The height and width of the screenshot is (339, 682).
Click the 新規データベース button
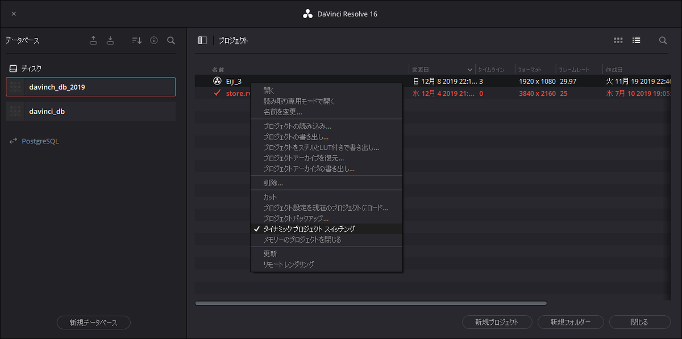[94, 323]
